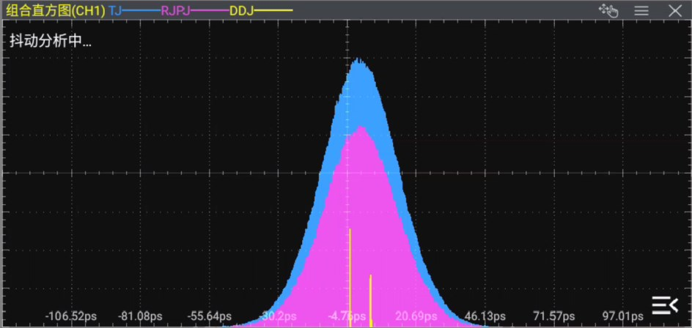Expand the side panel menu icon
Screen dimensions: 692x328
[x=665, y=305]
